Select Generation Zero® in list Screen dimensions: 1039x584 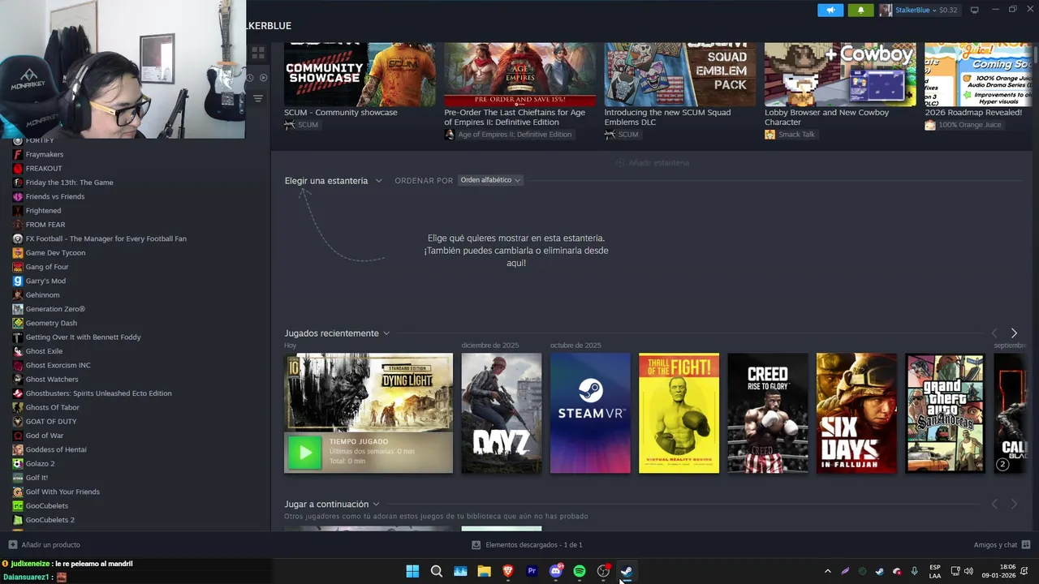coord(55,309)
